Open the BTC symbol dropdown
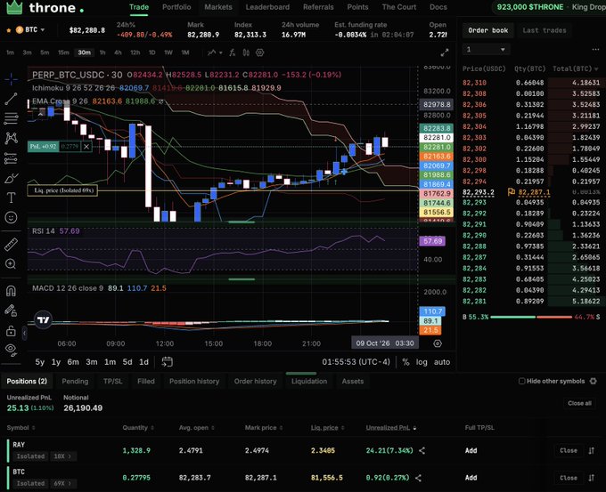Image resolution: width=606 pixels, height=492 pixels. point(30,29)
